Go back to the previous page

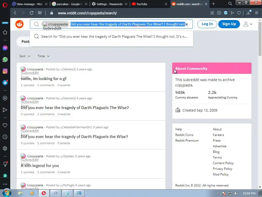(15, 13)
